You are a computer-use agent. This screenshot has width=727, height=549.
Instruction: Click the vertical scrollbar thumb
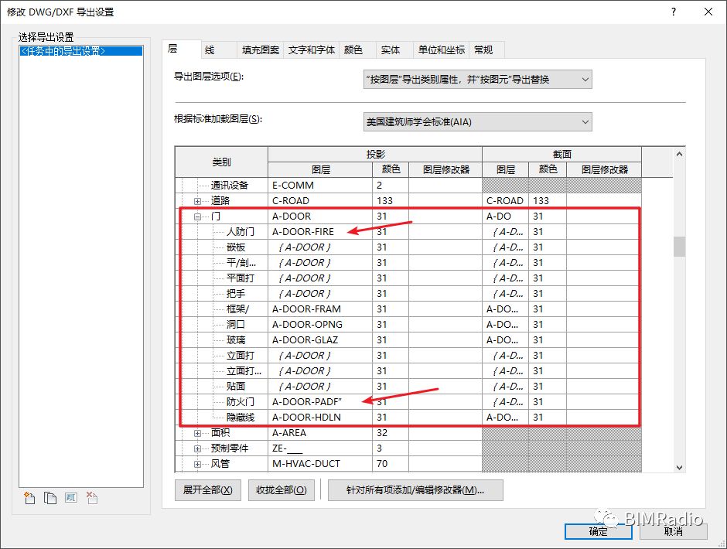[x=679, y=246]
